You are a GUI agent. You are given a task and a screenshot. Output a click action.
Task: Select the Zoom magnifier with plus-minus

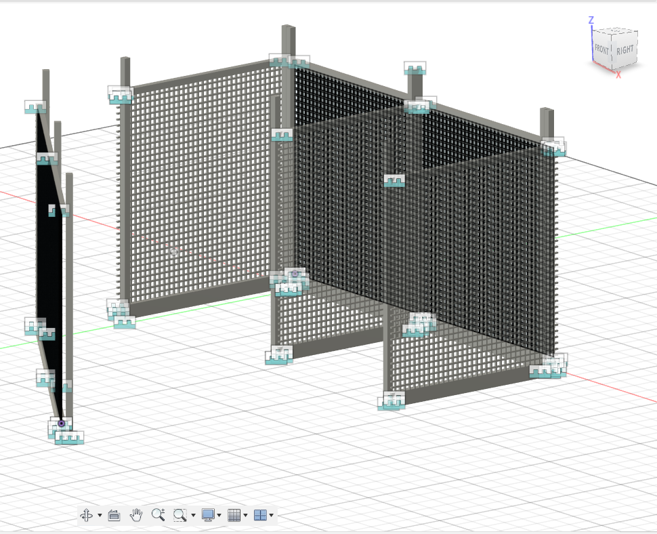[158, 515]
